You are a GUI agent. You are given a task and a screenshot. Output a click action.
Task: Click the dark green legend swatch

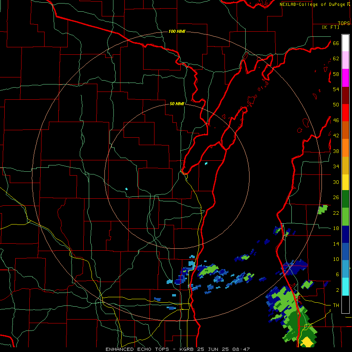tap(345, 199)
